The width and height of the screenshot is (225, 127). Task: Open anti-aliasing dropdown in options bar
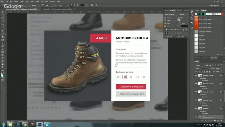click(63, 5)
